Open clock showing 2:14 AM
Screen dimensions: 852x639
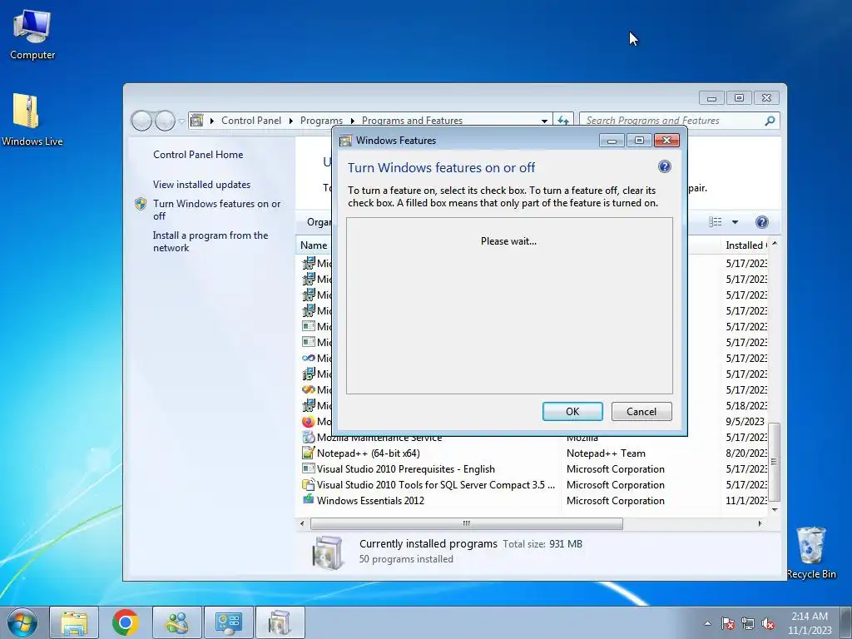(810, 622)
